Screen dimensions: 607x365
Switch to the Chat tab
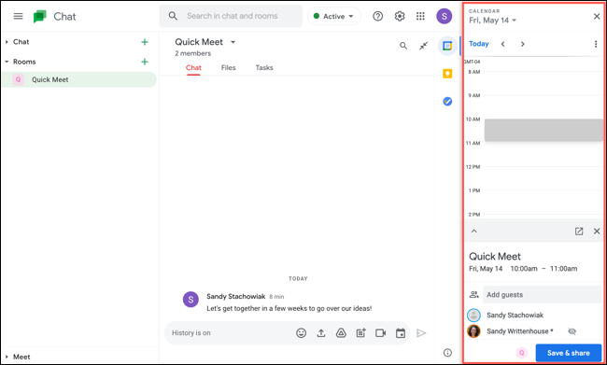[x=193, y=68]
